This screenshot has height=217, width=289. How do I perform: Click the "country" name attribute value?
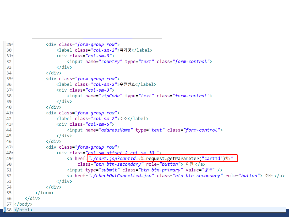111,62
